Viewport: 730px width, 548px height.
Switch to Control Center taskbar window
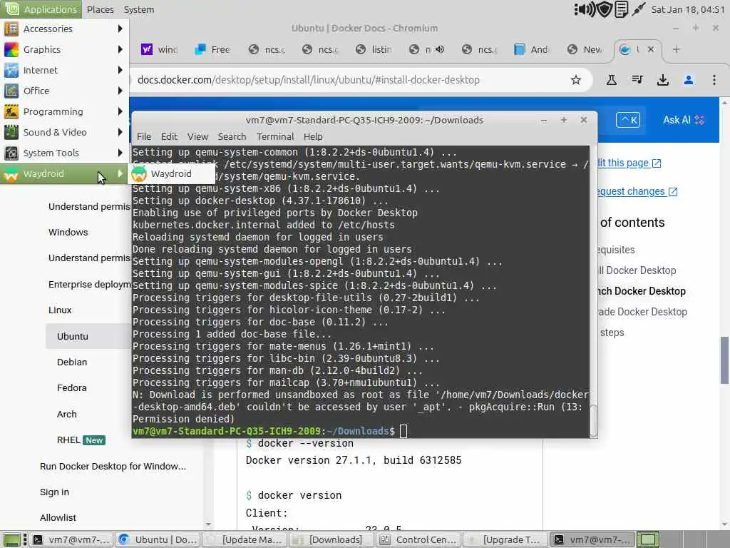click(418, 539)
